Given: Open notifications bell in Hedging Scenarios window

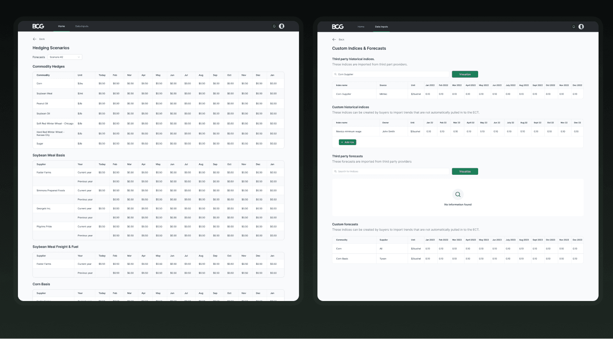Looking at the screenshot, I should click(274, 26).
